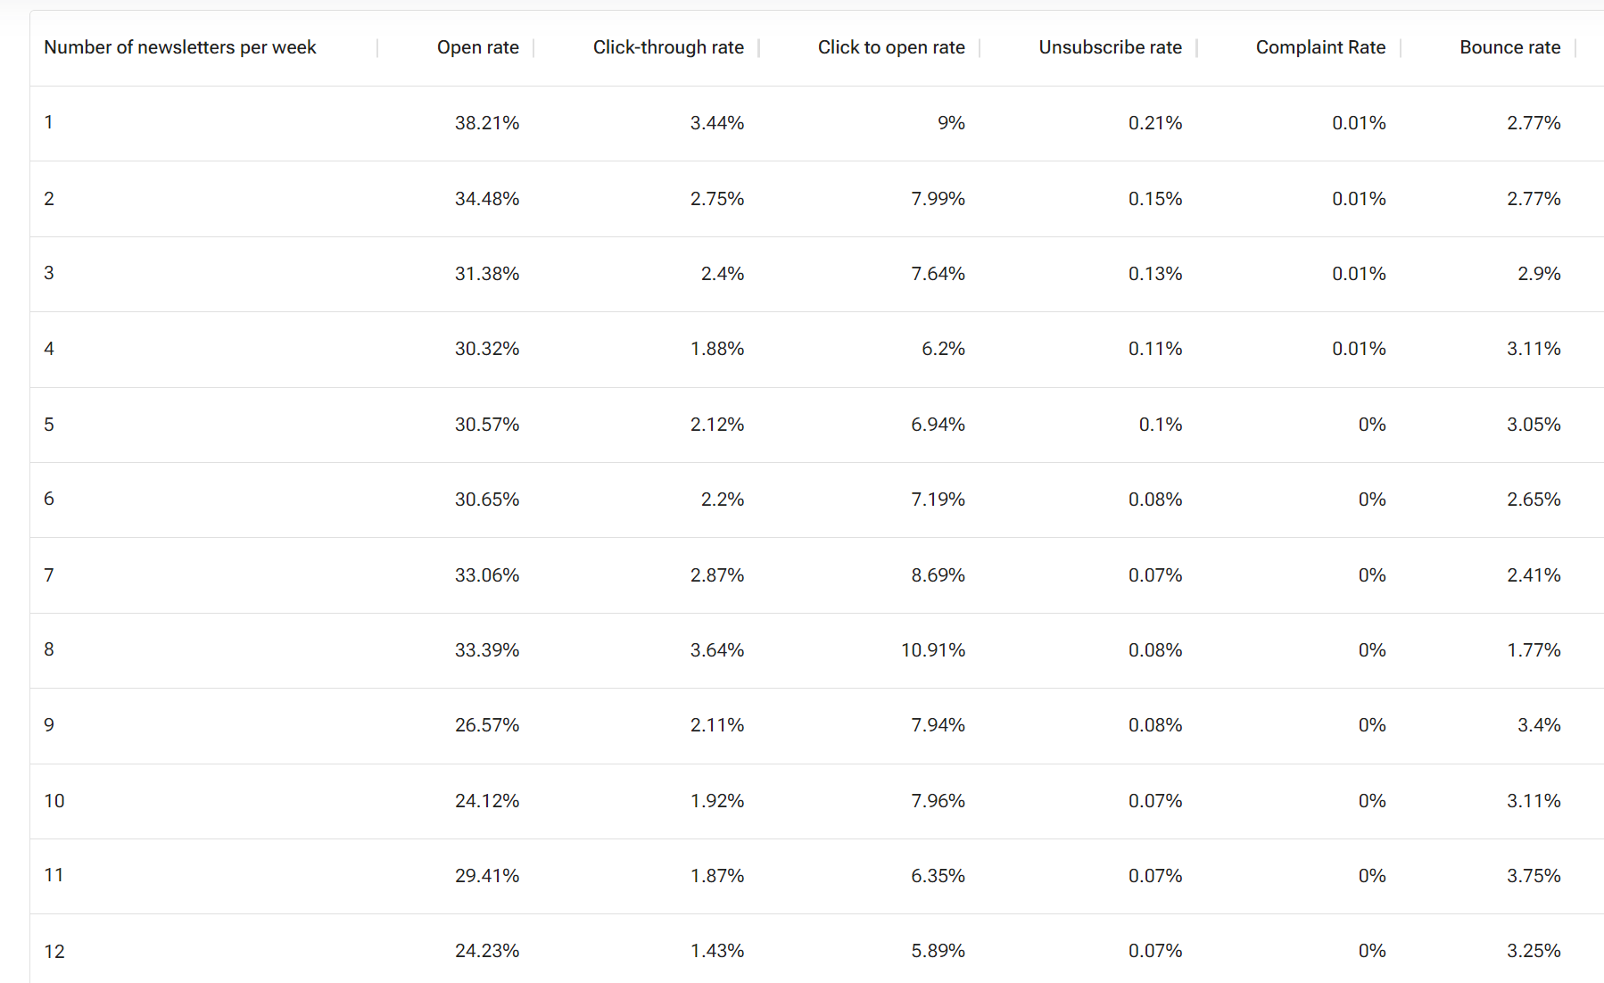Click the 10.91% click to open cell
Viewport: 1604px width, 983px height.
click(932, 650)
